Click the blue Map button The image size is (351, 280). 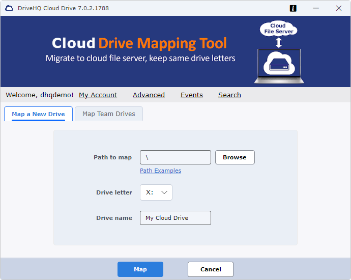click(x=140, y=269)
